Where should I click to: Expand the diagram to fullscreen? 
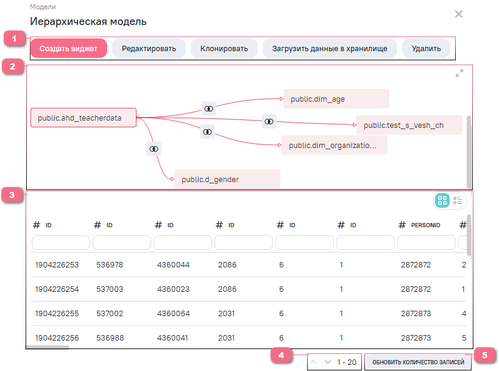(459, 73)
